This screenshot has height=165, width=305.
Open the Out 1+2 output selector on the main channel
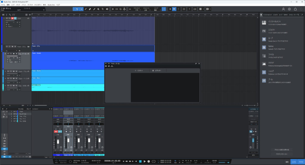tap(253, 122)
